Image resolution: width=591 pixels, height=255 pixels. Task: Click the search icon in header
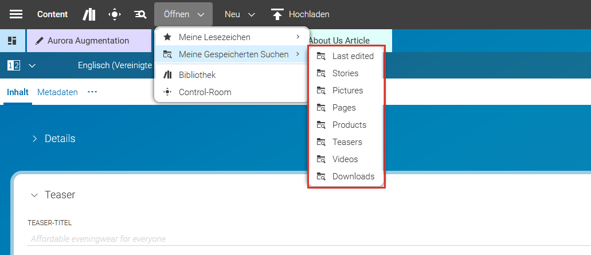click(x=140, y=14)
